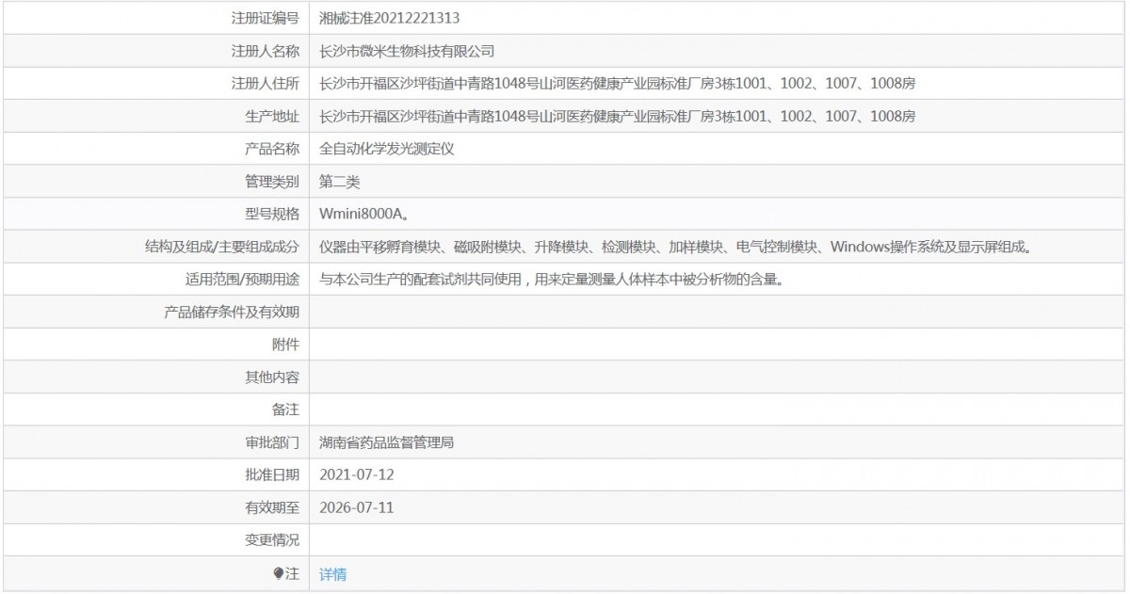The image size is (1130, 594).
Task: Click the bullet icon beside 注
Action: point(278,573)
